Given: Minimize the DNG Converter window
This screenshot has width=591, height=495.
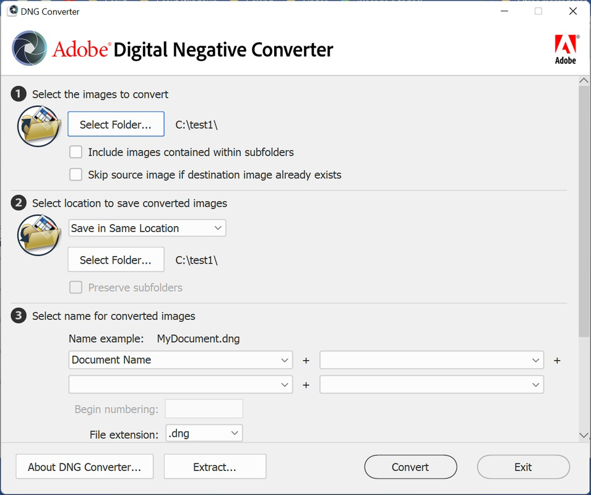Looking at the screenshot, I should [504, 11].
